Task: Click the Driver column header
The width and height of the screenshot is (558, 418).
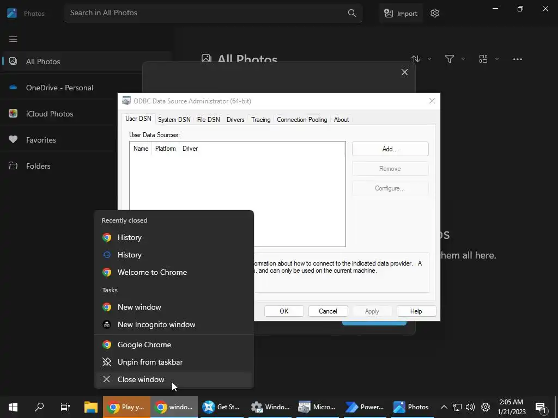Action: tap(190, 149)
